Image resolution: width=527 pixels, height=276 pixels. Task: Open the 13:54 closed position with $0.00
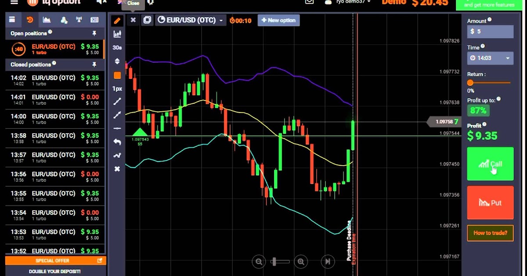pyautogui.click(x=55, y=216)
